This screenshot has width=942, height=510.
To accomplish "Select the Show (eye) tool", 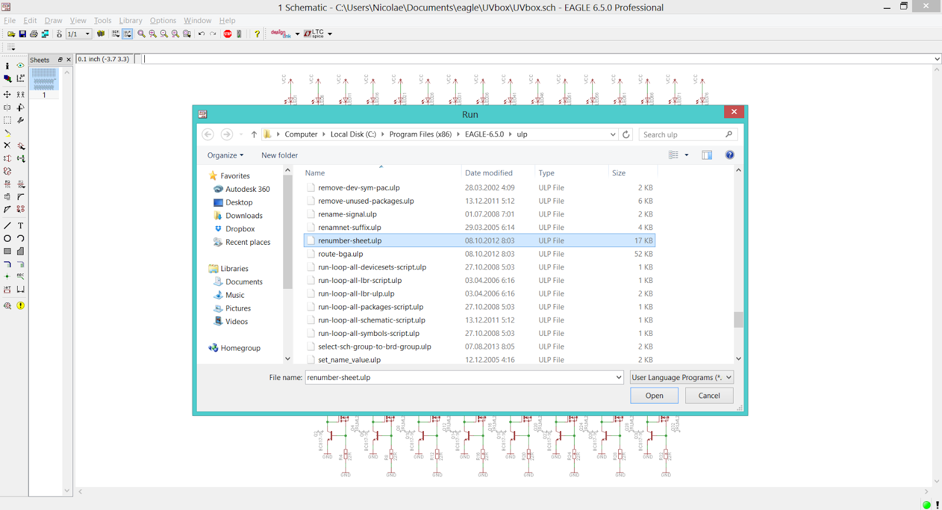I will (x=21, y=66).
